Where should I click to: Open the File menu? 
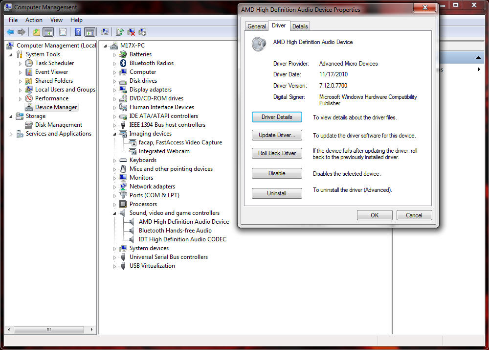pyautogui.click(x=13, y=20)
